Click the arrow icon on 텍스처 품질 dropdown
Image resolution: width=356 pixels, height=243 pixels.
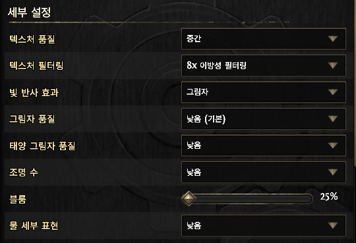(333, 39)
